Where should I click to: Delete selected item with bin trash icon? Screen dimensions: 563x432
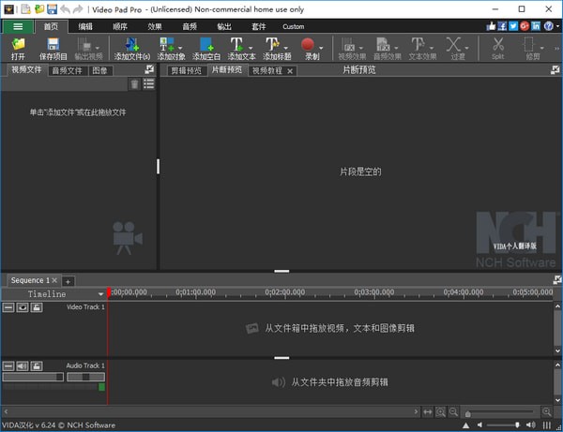pos(135,84)
